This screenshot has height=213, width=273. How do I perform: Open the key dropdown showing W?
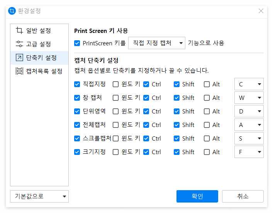pos(249,98)
